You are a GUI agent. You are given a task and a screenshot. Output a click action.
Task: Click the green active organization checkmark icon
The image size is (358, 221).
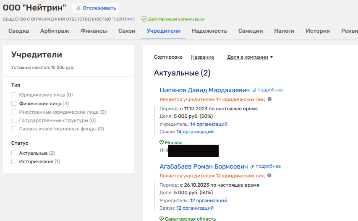pyautogui.click(x=144, y=19)
